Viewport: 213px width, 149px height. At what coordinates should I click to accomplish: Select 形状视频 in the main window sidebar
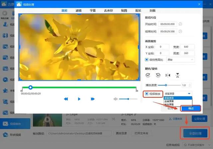point(15,135)
